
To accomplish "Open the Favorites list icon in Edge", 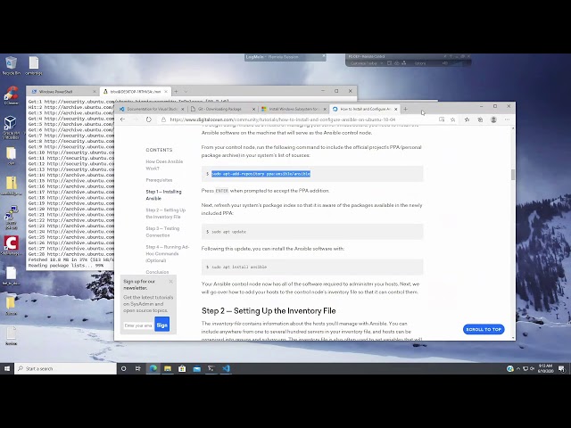I will [467, 119].
